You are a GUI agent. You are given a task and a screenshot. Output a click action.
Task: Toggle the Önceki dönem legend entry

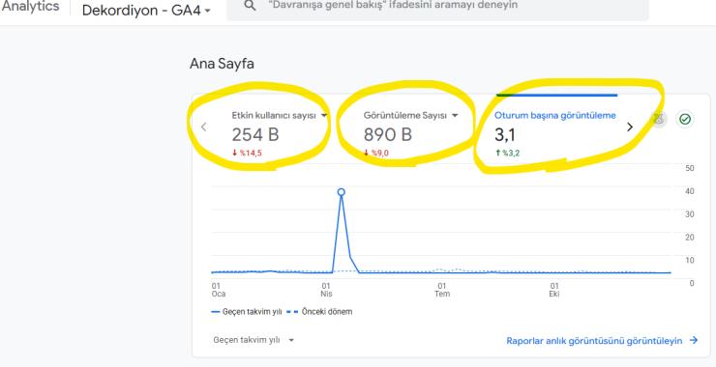coord(320,312)
